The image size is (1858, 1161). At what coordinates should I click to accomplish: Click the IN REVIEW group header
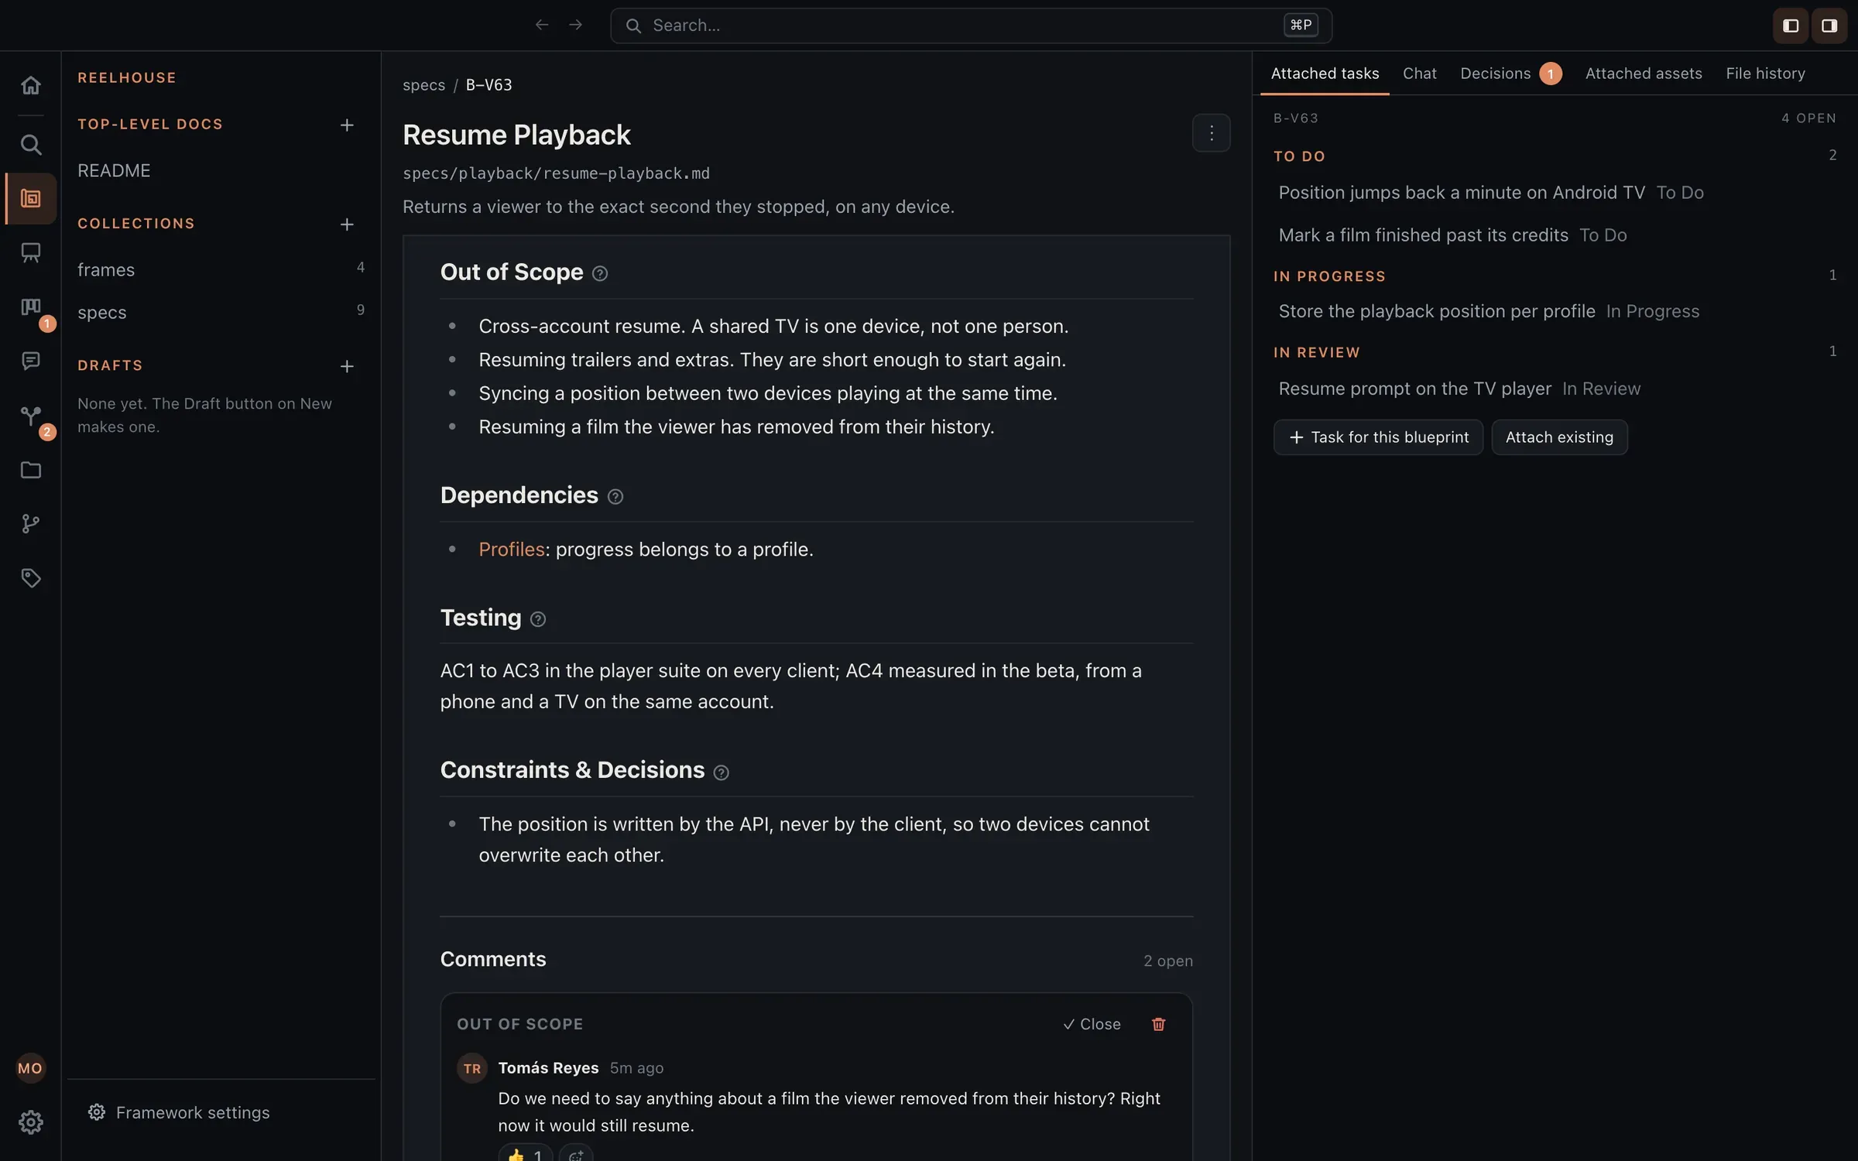1316,353
